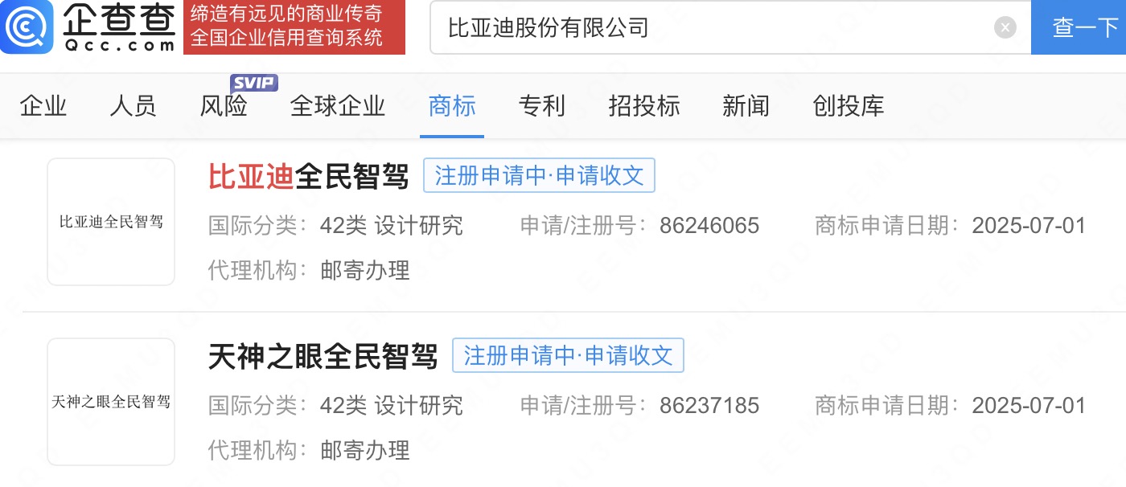This screenshot has width=1126, height=487.
Task: Open 比亚迪全民智驾 trademark thumbnail
Action: (x=111, y=222)
